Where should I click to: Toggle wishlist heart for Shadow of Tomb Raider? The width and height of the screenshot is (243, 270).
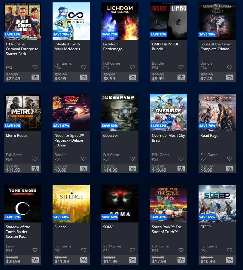35,250
